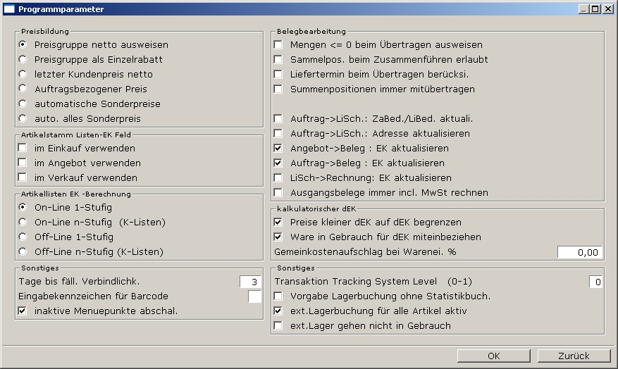Click the window system menu icon
This screenshot has height=369, width=618.
(9, 9)
